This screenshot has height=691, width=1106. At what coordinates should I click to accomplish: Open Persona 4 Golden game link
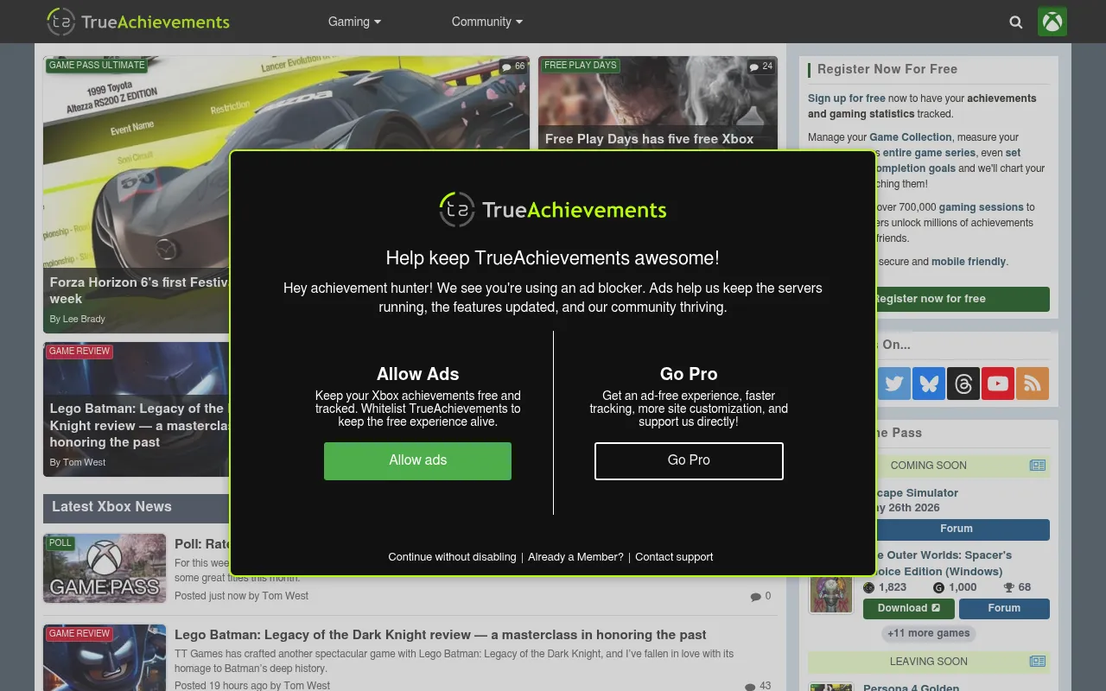click(x=911, y=688)
